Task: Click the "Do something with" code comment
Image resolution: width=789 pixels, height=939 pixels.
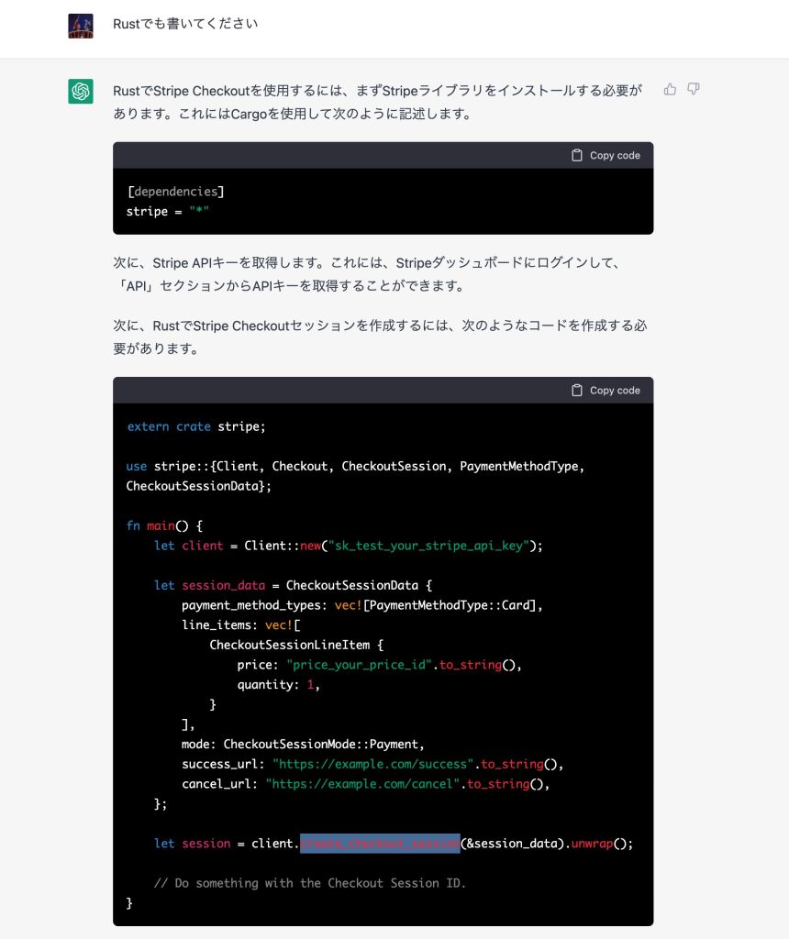Action: pos(310,883)
